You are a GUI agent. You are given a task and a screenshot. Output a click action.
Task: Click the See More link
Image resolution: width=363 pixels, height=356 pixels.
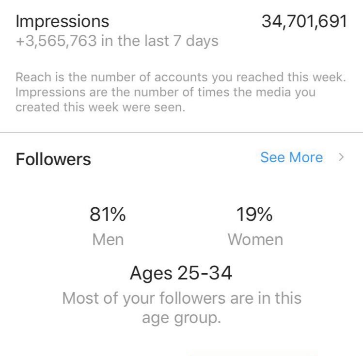point(291,157)
